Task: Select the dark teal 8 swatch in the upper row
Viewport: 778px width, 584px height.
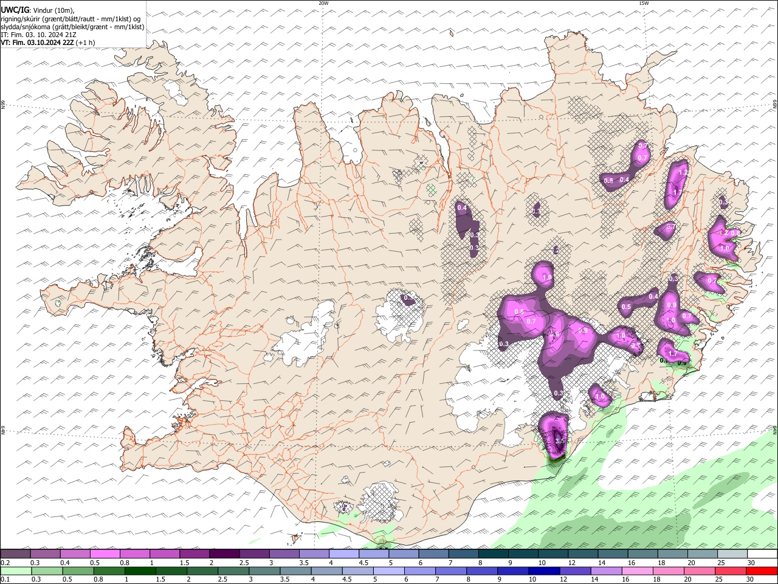Action: [x=494, y=554]
